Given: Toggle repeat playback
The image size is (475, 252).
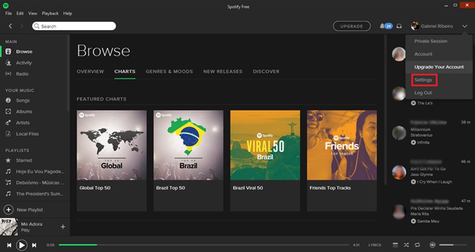Looking at the screenshot, I should pyautogui.click(x=418, y=245).
